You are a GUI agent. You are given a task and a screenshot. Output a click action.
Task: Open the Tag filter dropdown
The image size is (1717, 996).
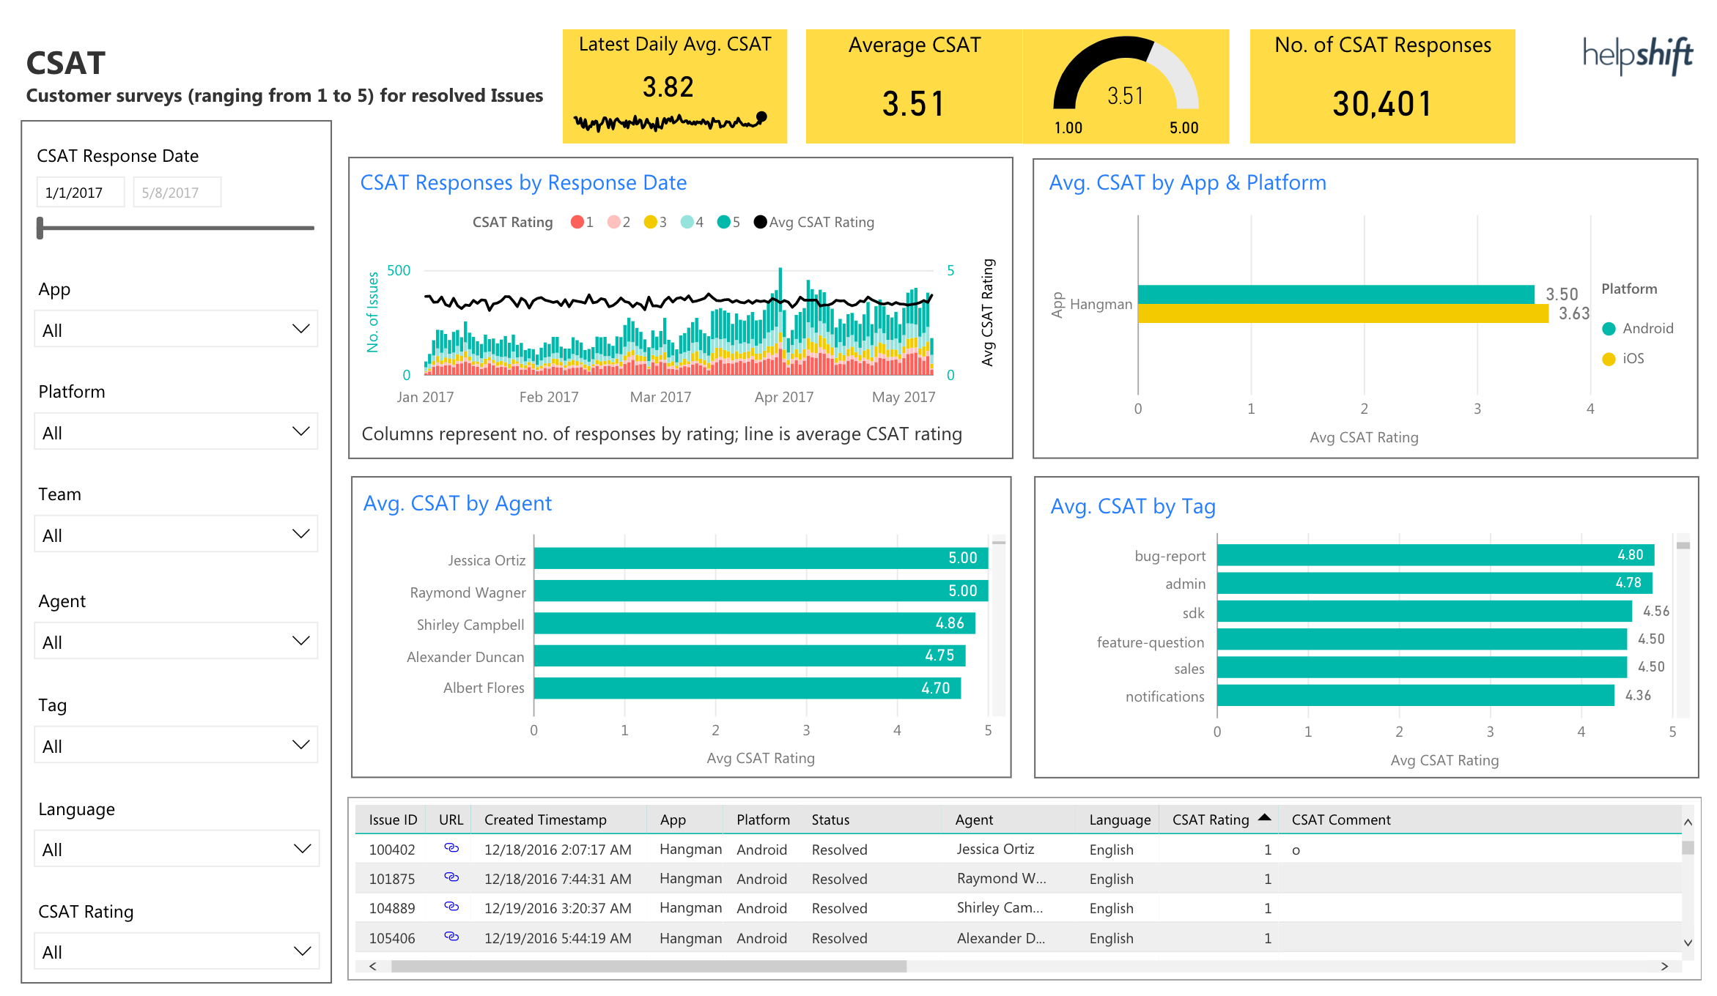tap(176, 745)
